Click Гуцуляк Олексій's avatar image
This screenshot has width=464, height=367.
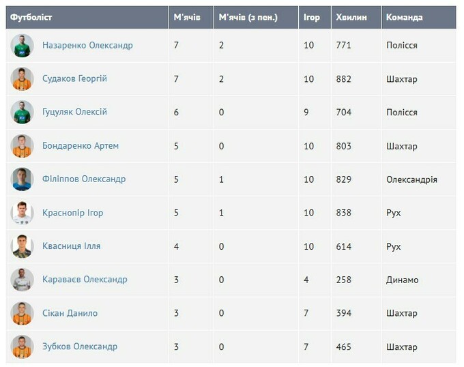22,112
